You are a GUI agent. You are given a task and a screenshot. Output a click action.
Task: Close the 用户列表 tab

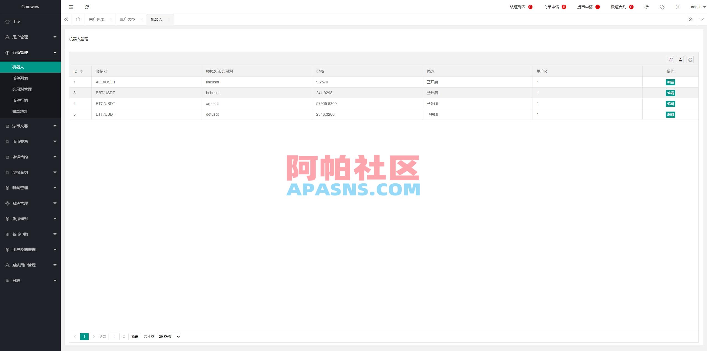tap(111, 19)
